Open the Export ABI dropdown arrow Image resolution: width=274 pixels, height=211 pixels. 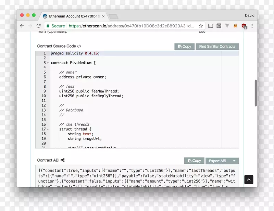coord(234,161)
